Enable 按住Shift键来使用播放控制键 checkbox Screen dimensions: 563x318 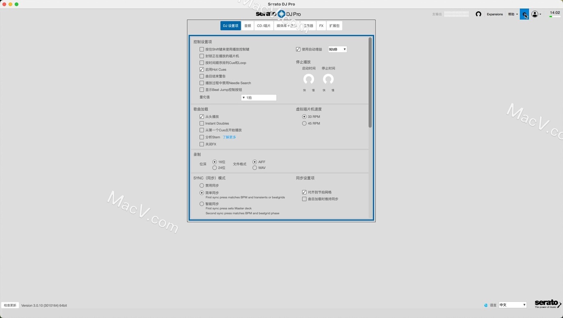pos(202,49)
